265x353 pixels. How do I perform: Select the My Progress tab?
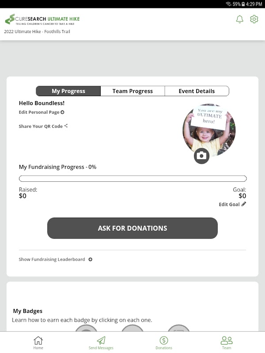68,91
